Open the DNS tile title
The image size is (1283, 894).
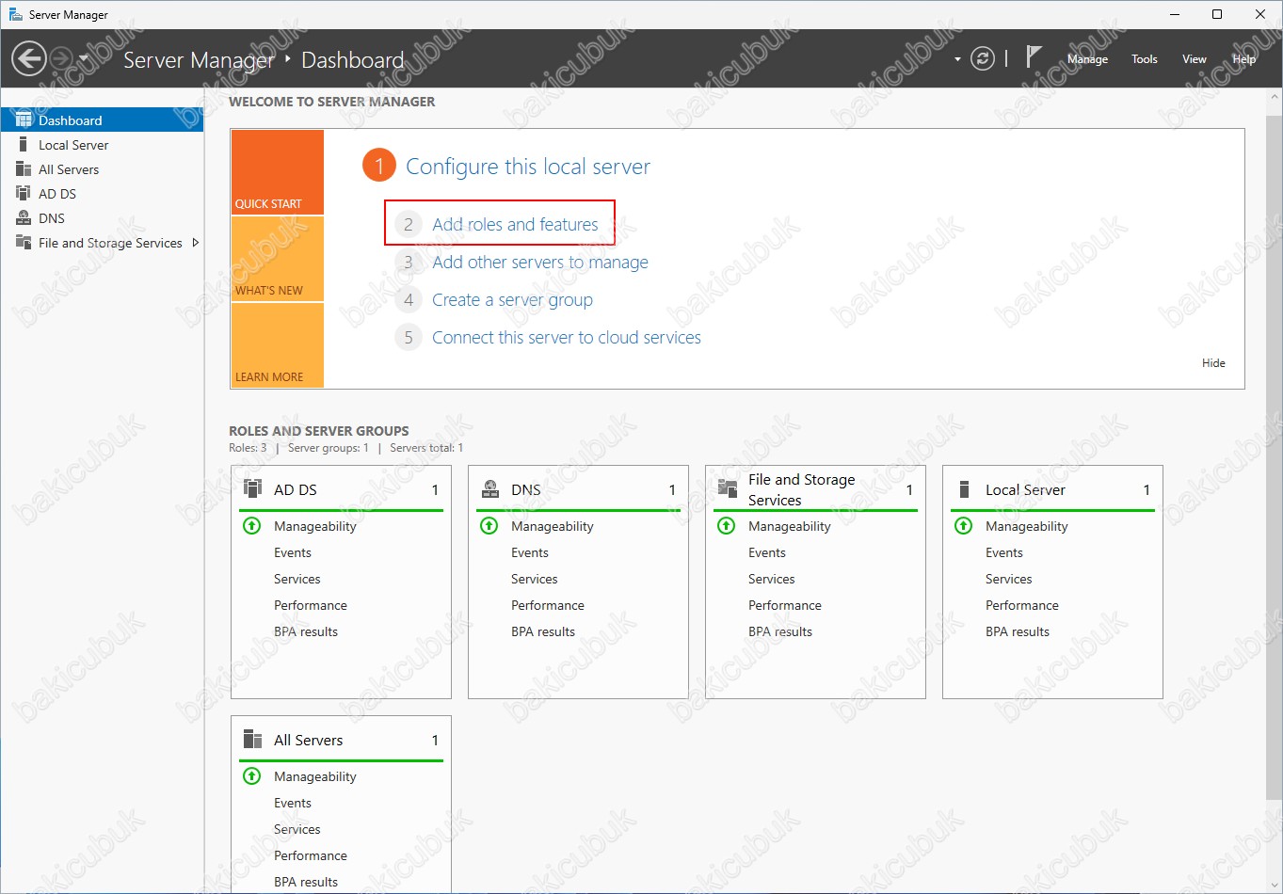pos(526,489)
